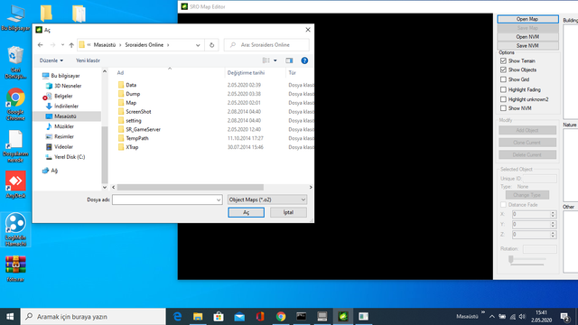Toggle the preview pane icon
This screenshot has width=578, height=325.
pyautogui.click(x=289, y=60)
